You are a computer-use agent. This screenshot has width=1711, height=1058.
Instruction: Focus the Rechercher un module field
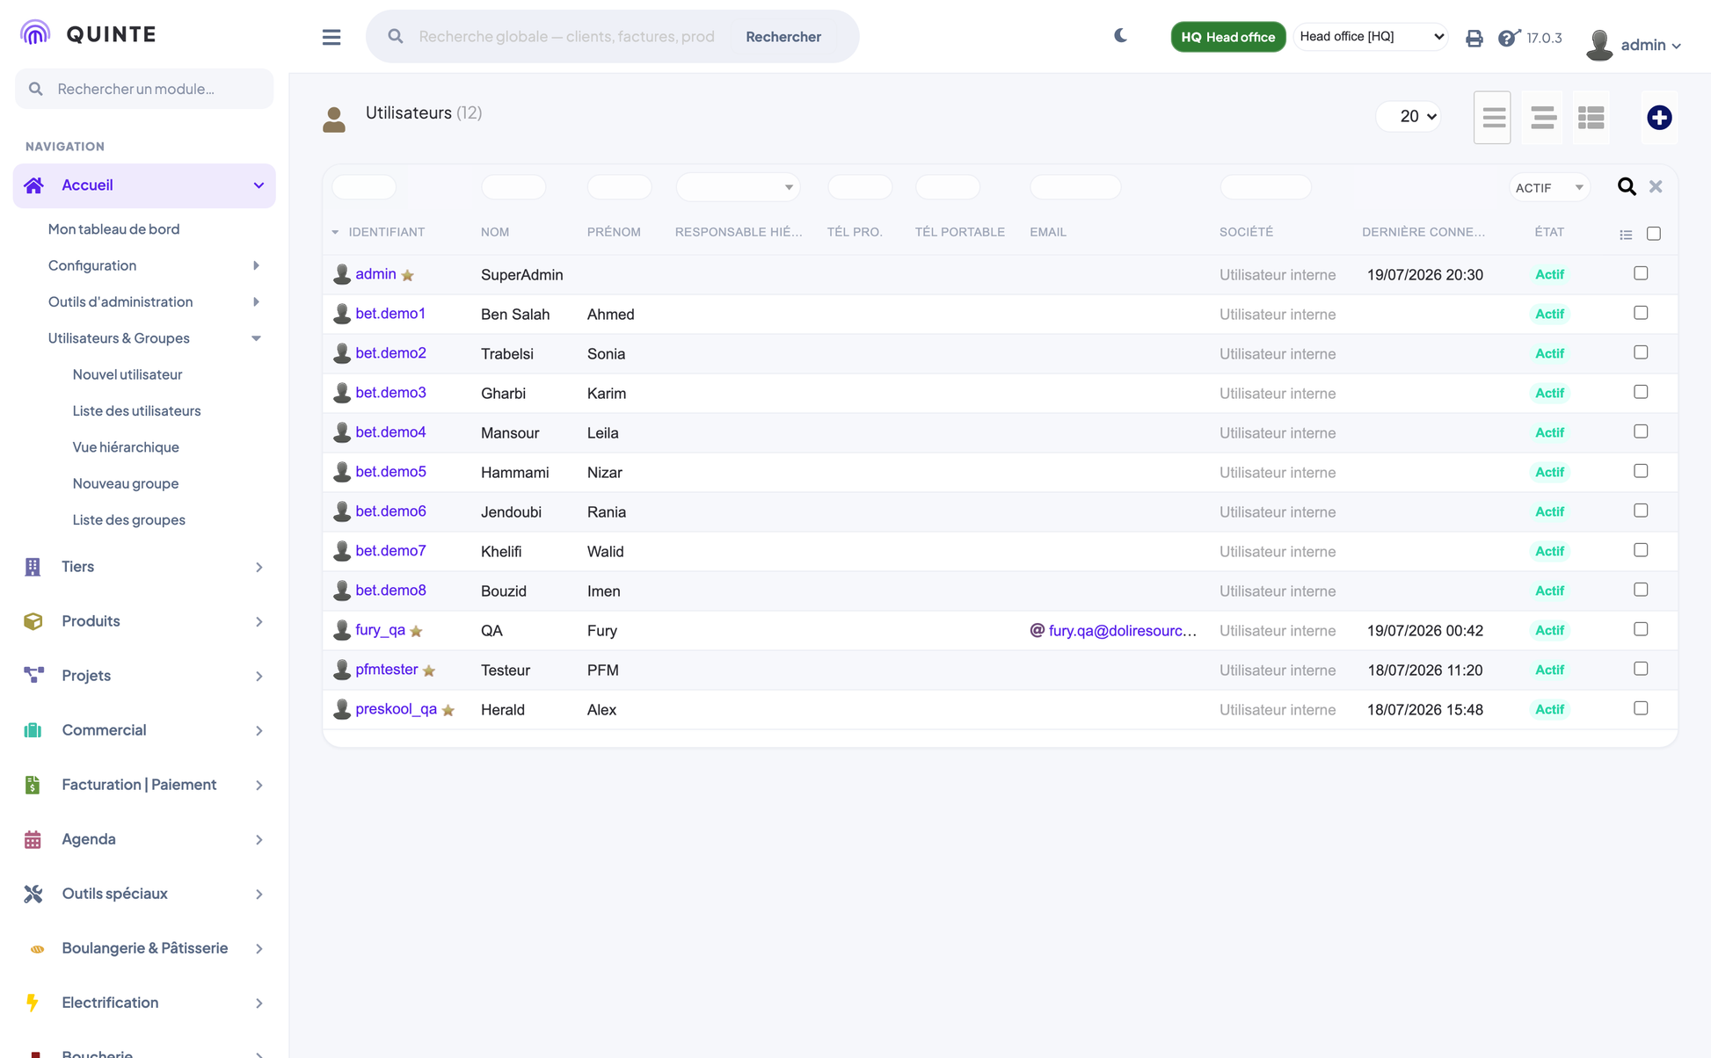click(x=144, y=89)
